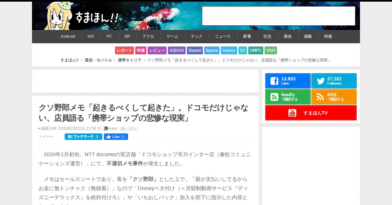Click the ブックマーク 3 button

[83, 137]
